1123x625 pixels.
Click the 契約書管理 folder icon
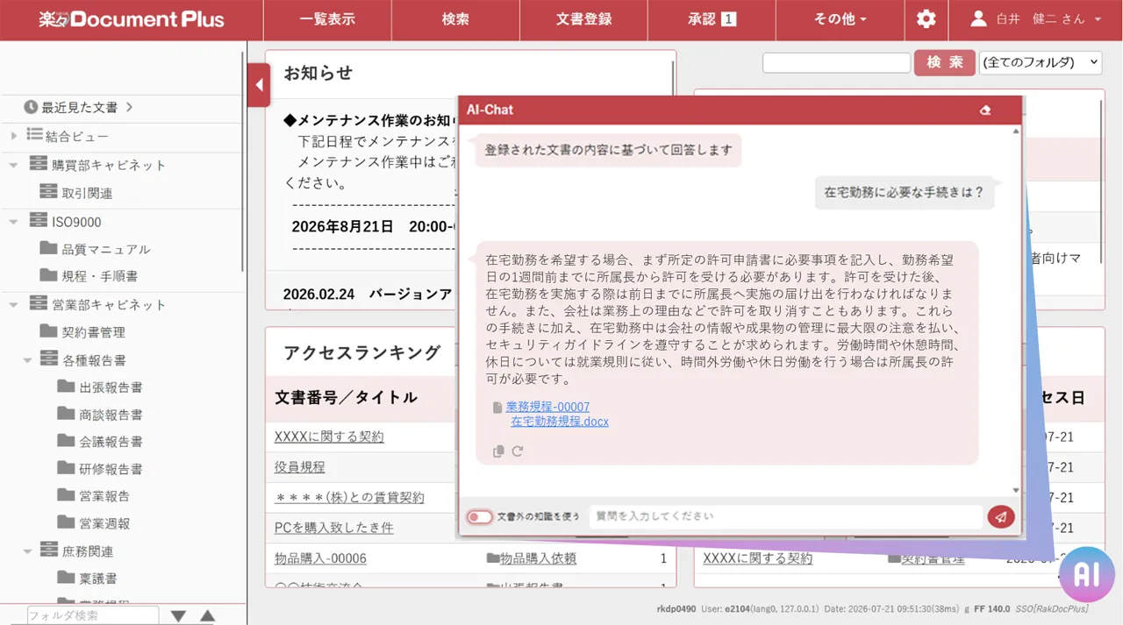coord(48,331)
